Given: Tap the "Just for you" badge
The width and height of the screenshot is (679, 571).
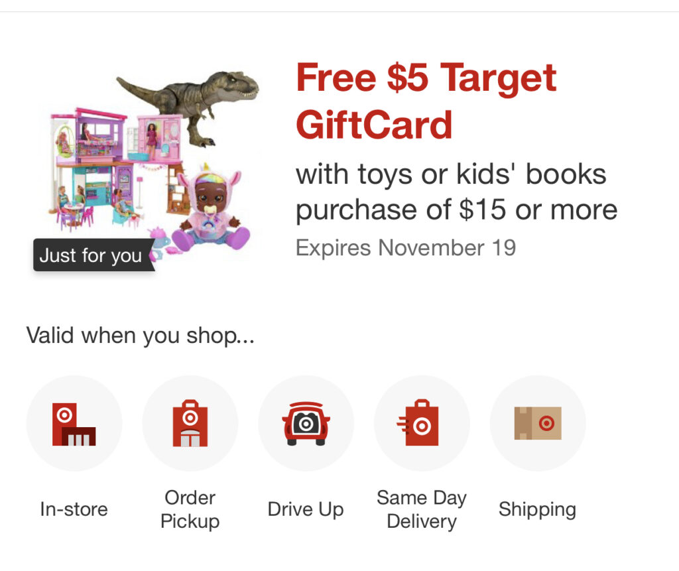Looking at the screenshot, I should pyautogui.click(x=91, y=256).
